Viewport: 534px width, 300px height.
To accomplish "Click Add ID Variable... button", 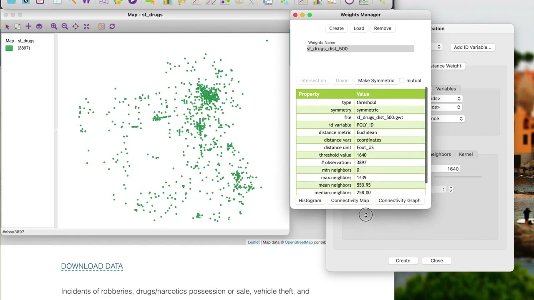I will tap(472, 47).
